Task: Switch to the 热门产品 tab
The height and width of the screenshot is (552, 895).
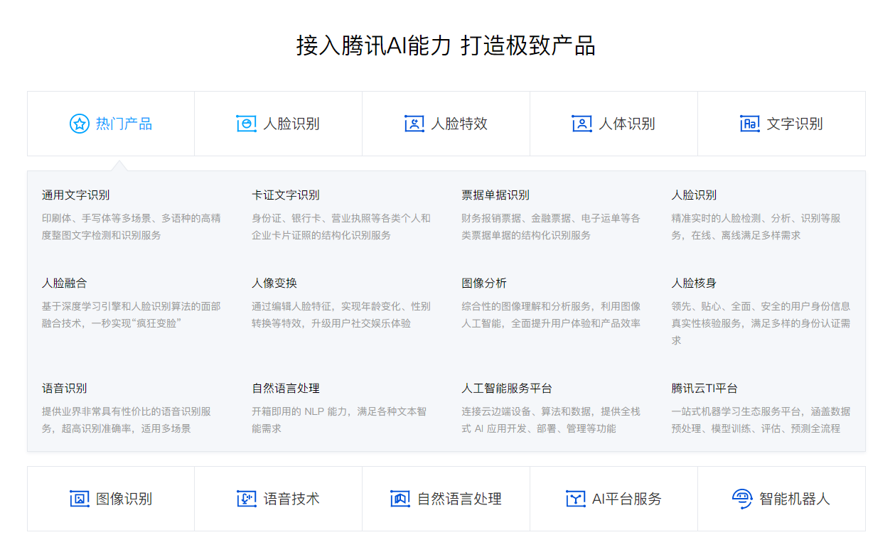Action: click(x=111, y=124)
